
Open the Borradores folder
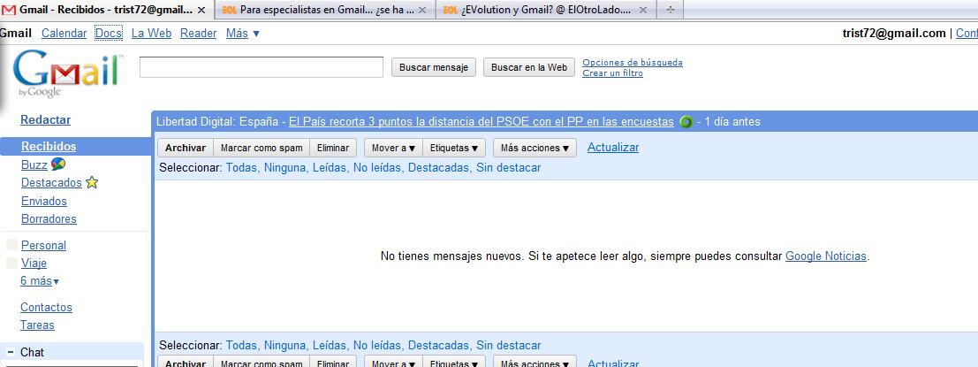point(49,219)
